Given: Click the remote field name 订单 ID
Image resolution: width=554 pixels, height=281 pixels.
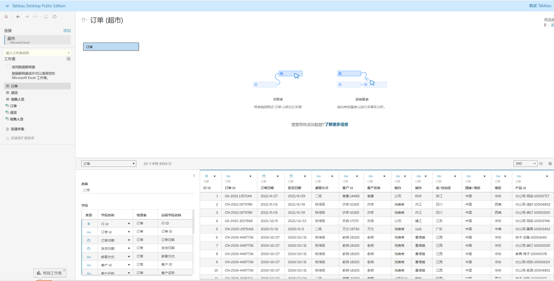Looking at the screenshot, I should [167, 232].
